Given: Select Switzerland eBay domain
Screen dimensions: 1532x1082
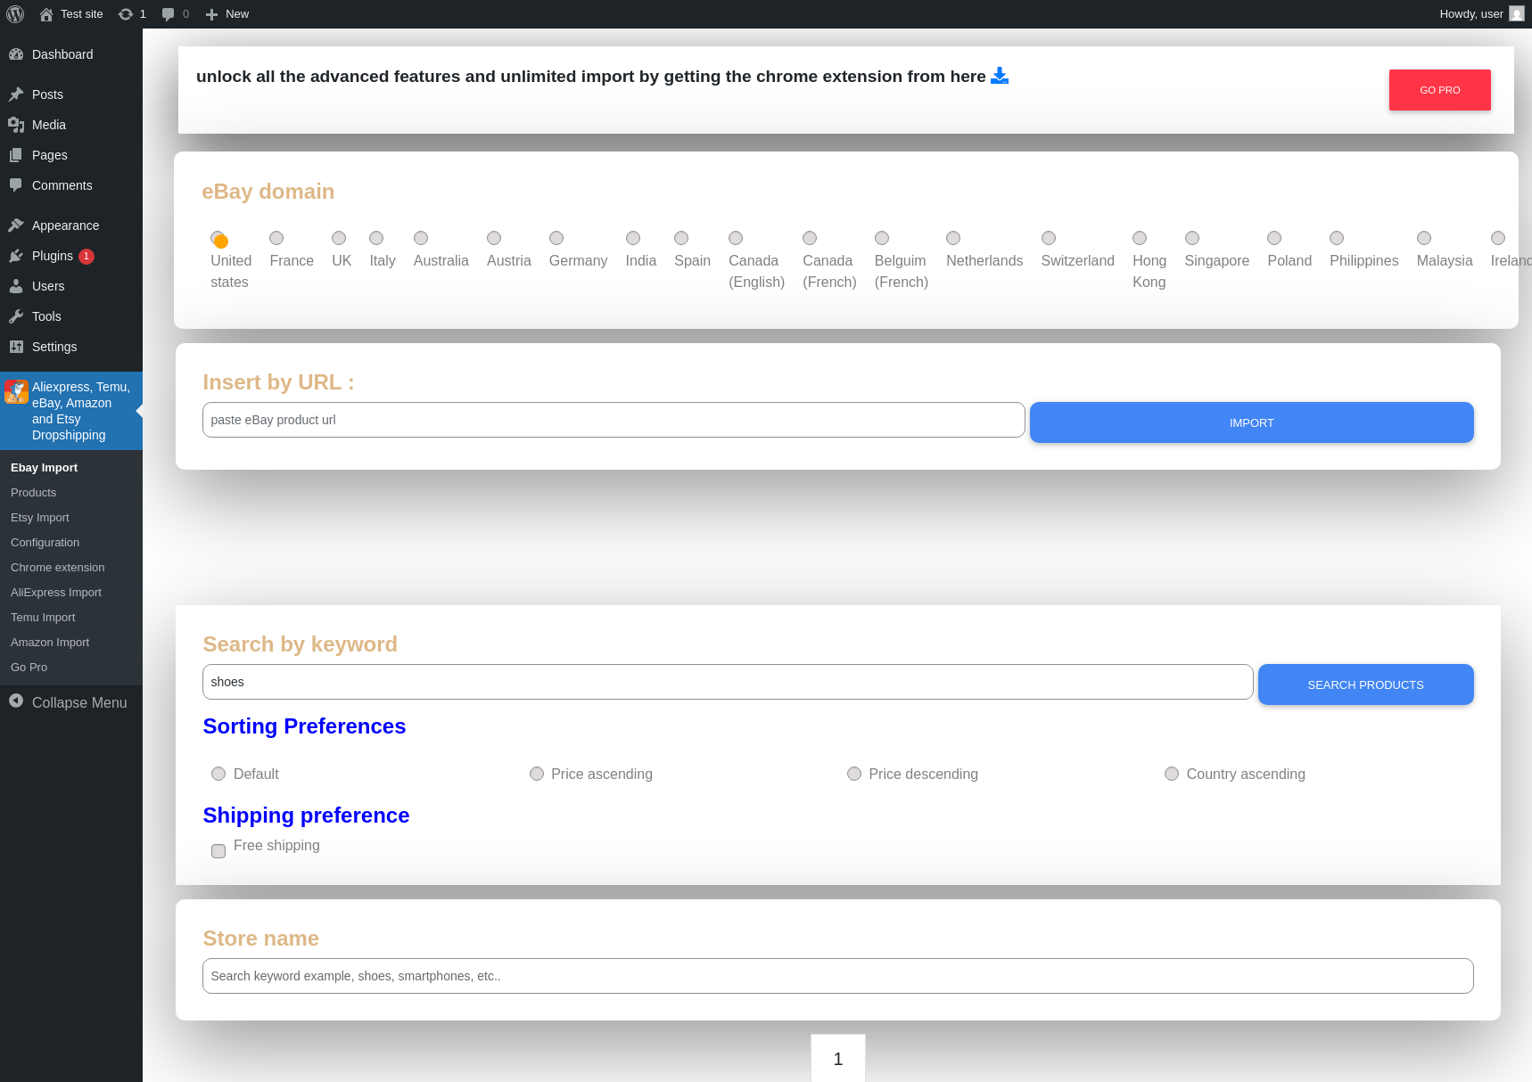Looking at the screenshot, I should point(1049,238).
